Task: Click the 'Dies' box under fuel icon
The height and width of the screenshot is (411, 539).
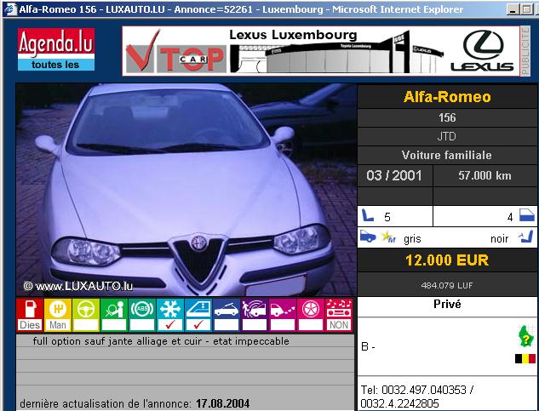Action: pyautogui.click(x=30, y=325)
